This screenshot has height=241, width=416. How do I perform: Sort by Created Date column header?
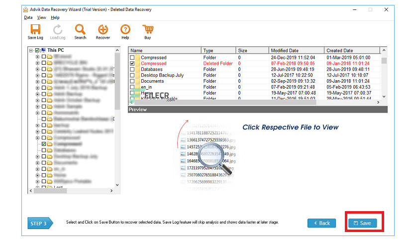[352, 50]
